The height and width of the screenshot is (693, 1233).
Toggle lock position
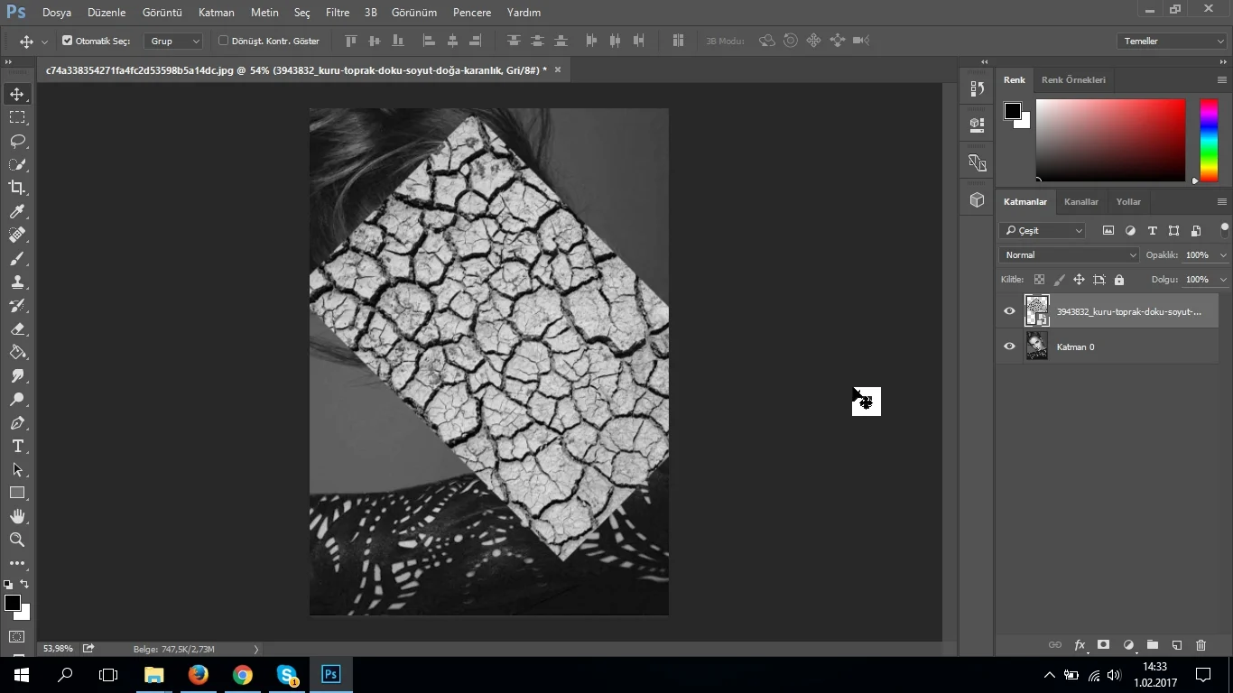tap(1079, 280)
